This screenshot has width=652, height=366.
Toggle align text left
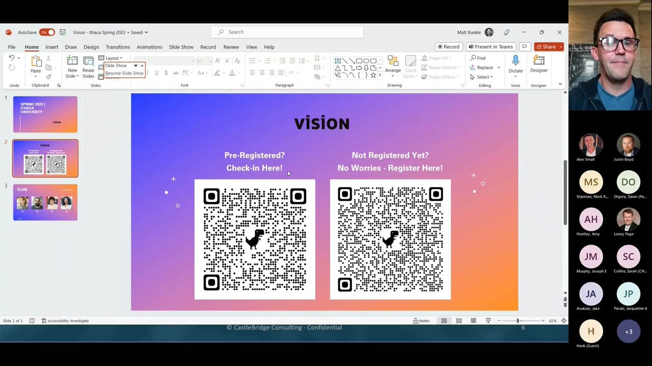(252, 73)
